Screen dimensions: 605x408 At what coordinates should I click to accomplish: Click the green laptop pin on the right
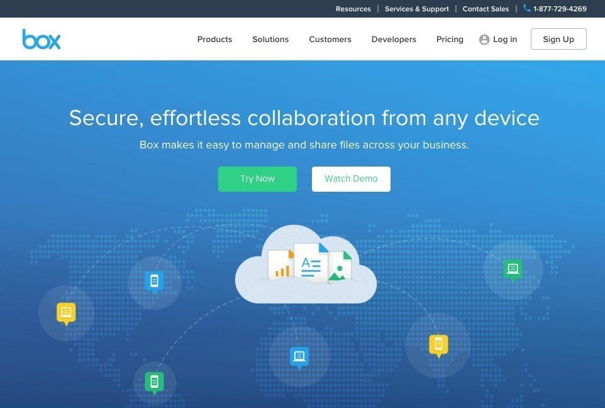tap(513, 270)
